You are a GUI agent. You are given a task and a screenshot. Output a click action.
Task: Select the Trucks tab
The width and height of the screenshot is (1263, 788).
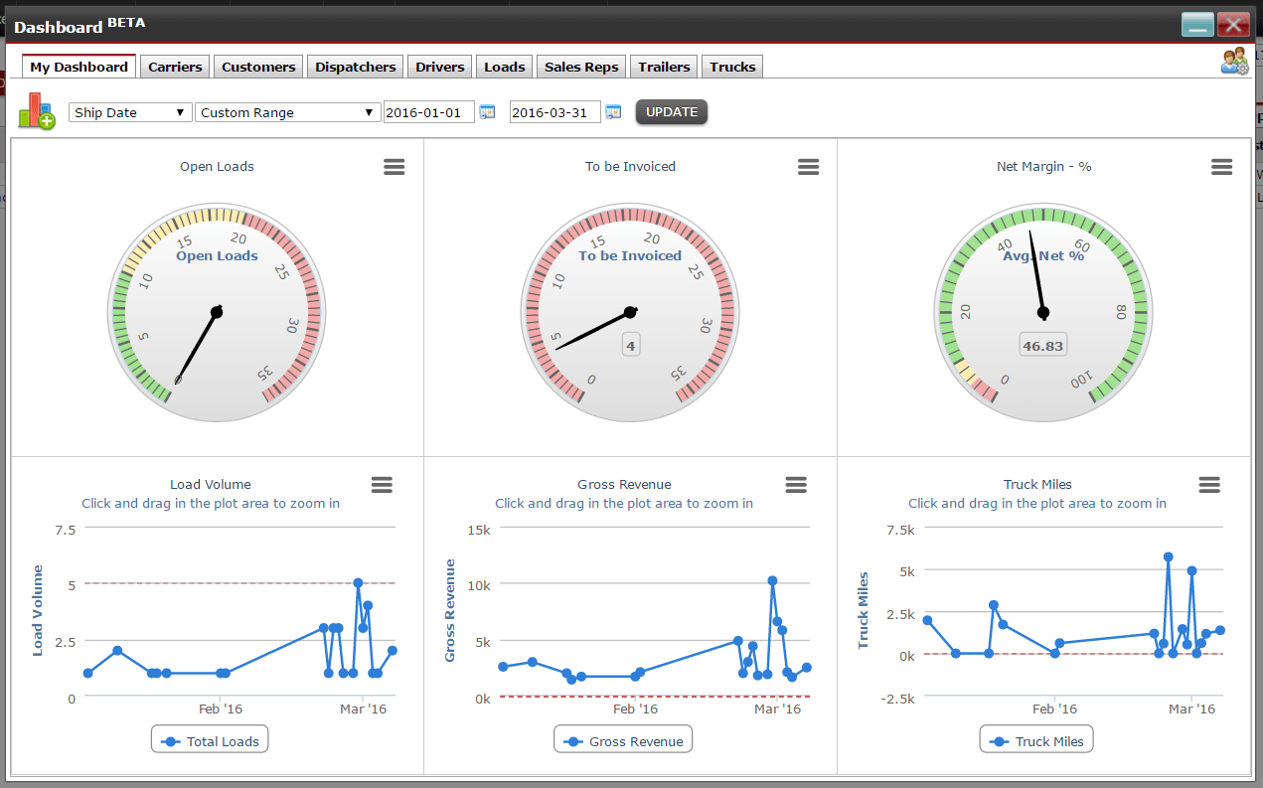click(732, 67)
